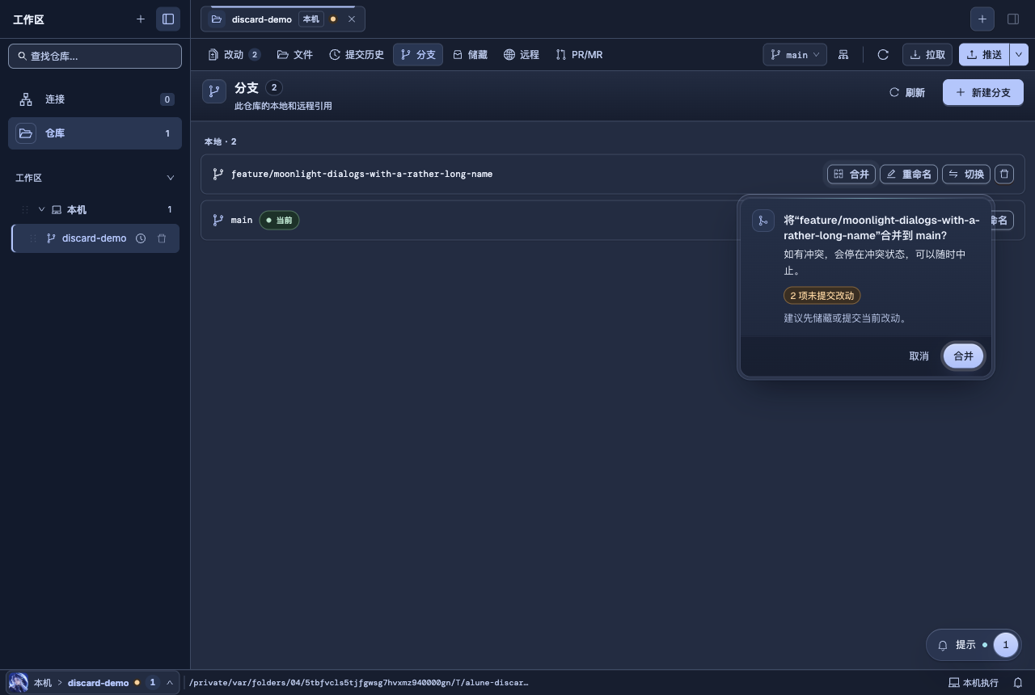The image size is (1035, 695).
Task: Click the merge icon in the confirm dialog
Action: (x=763, y=221)
